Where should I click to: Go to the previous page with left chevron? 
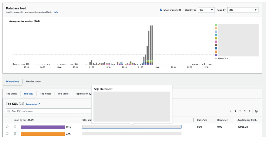point(231,111)
